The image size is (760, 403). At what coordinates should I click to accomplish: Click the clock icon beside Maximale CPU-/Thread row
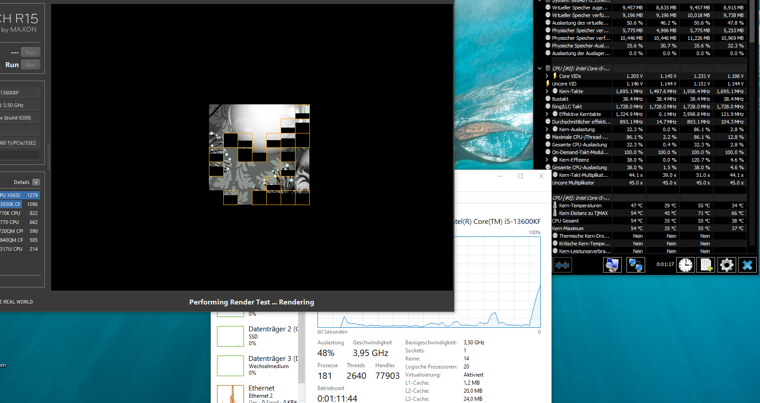point(548,137)
